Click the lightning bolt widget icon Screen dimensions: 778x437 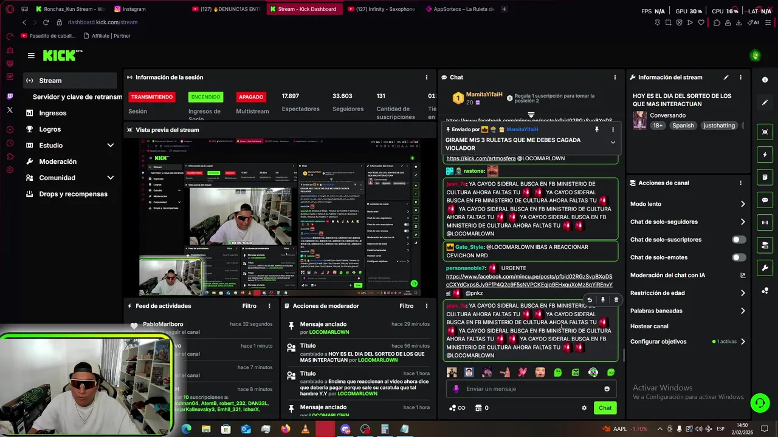click(765, 155)
